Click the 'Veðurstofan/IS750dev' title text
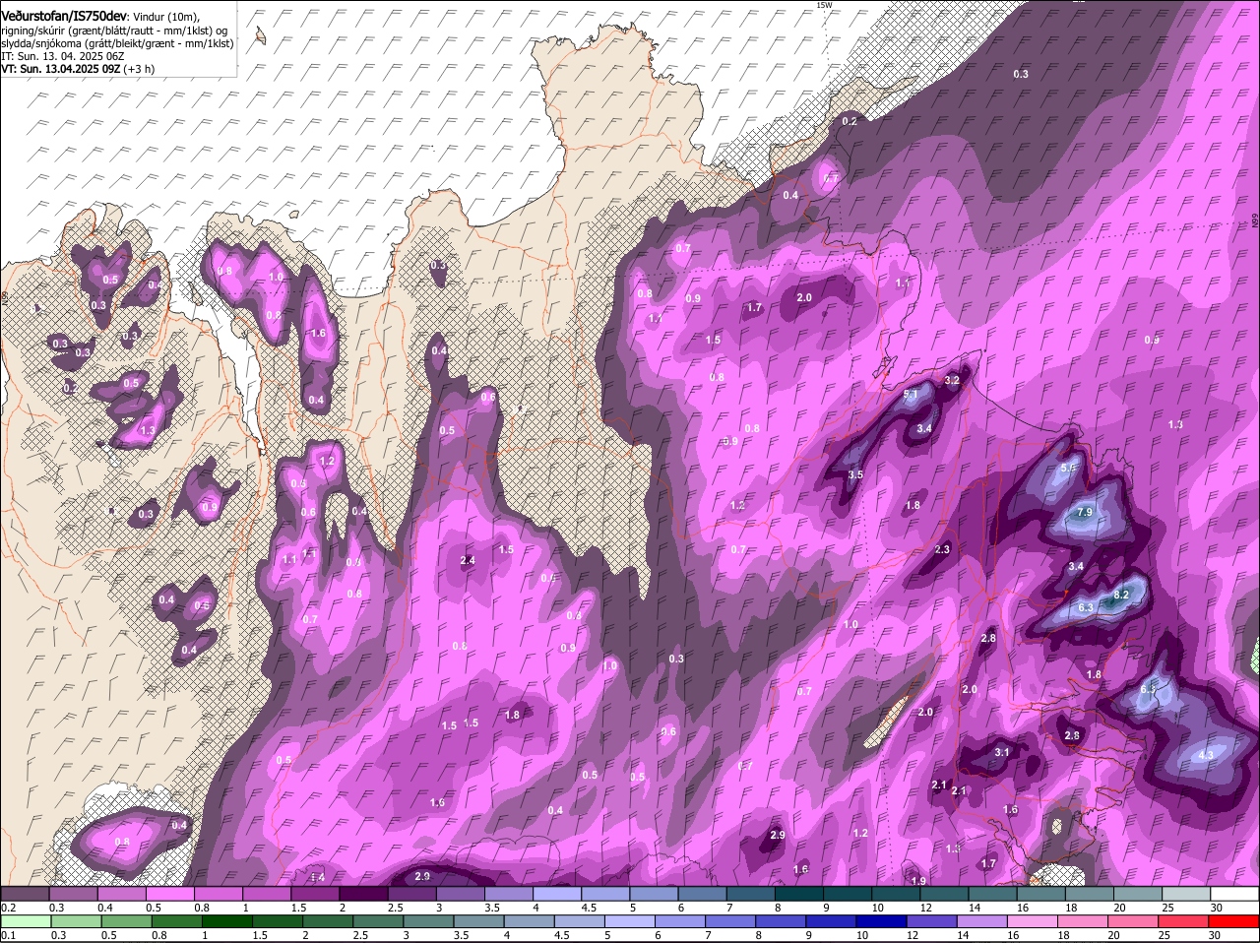The width and height of the screenshot is (1260, 943). point(64,15)
